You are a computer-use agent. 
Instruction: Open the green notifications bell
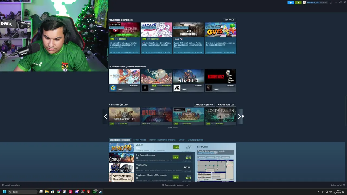click(298, 2)
